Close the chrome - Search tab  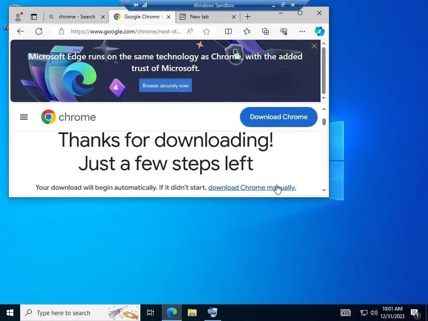(x=103, y=17)
